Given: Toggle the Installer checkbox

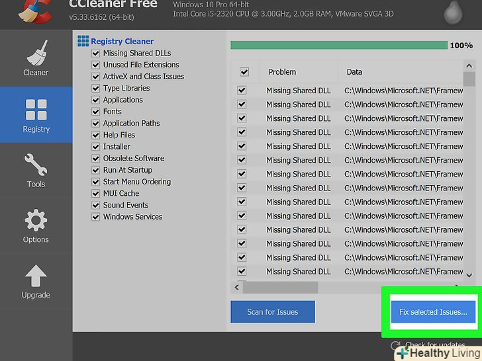Looking at the screenshot, I should [95, 146].
